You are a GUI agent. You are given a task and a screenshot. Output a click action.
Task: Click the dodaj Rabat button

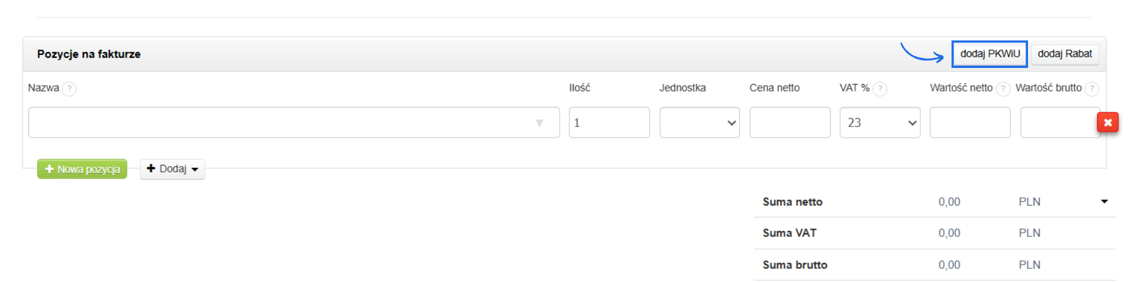(1065, 54)
